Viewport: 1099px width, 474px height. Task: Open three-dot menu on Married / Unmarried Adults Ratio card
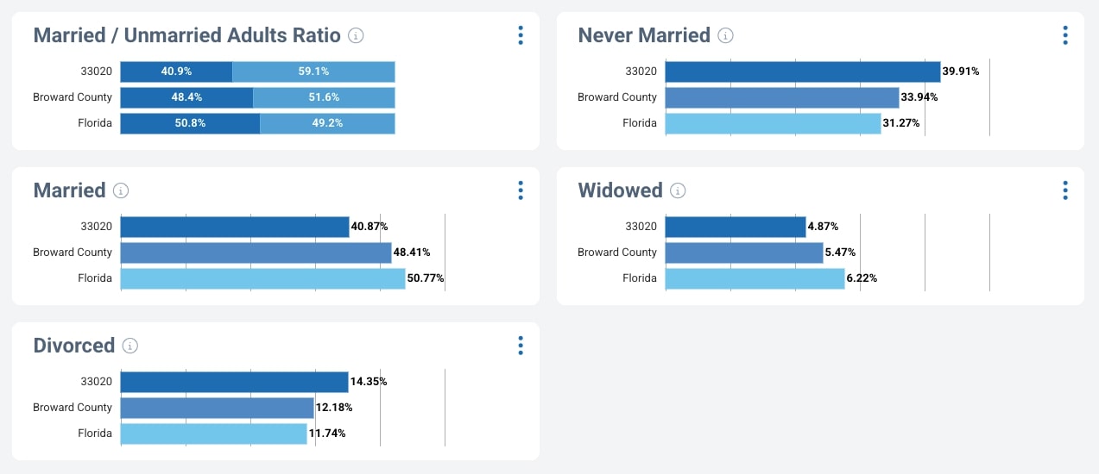point(521,35)
